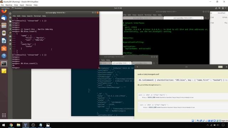Open File menu in the mongos terminal
This screenshot has width=228, height=128.
tap(14, 16)
